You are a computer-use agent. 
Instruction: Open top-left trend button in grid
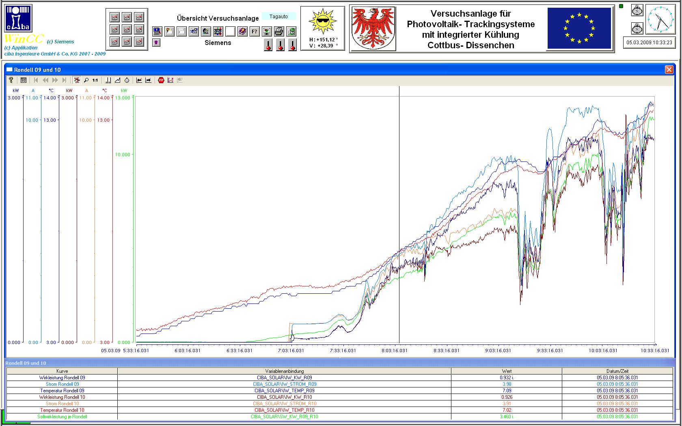115,17
